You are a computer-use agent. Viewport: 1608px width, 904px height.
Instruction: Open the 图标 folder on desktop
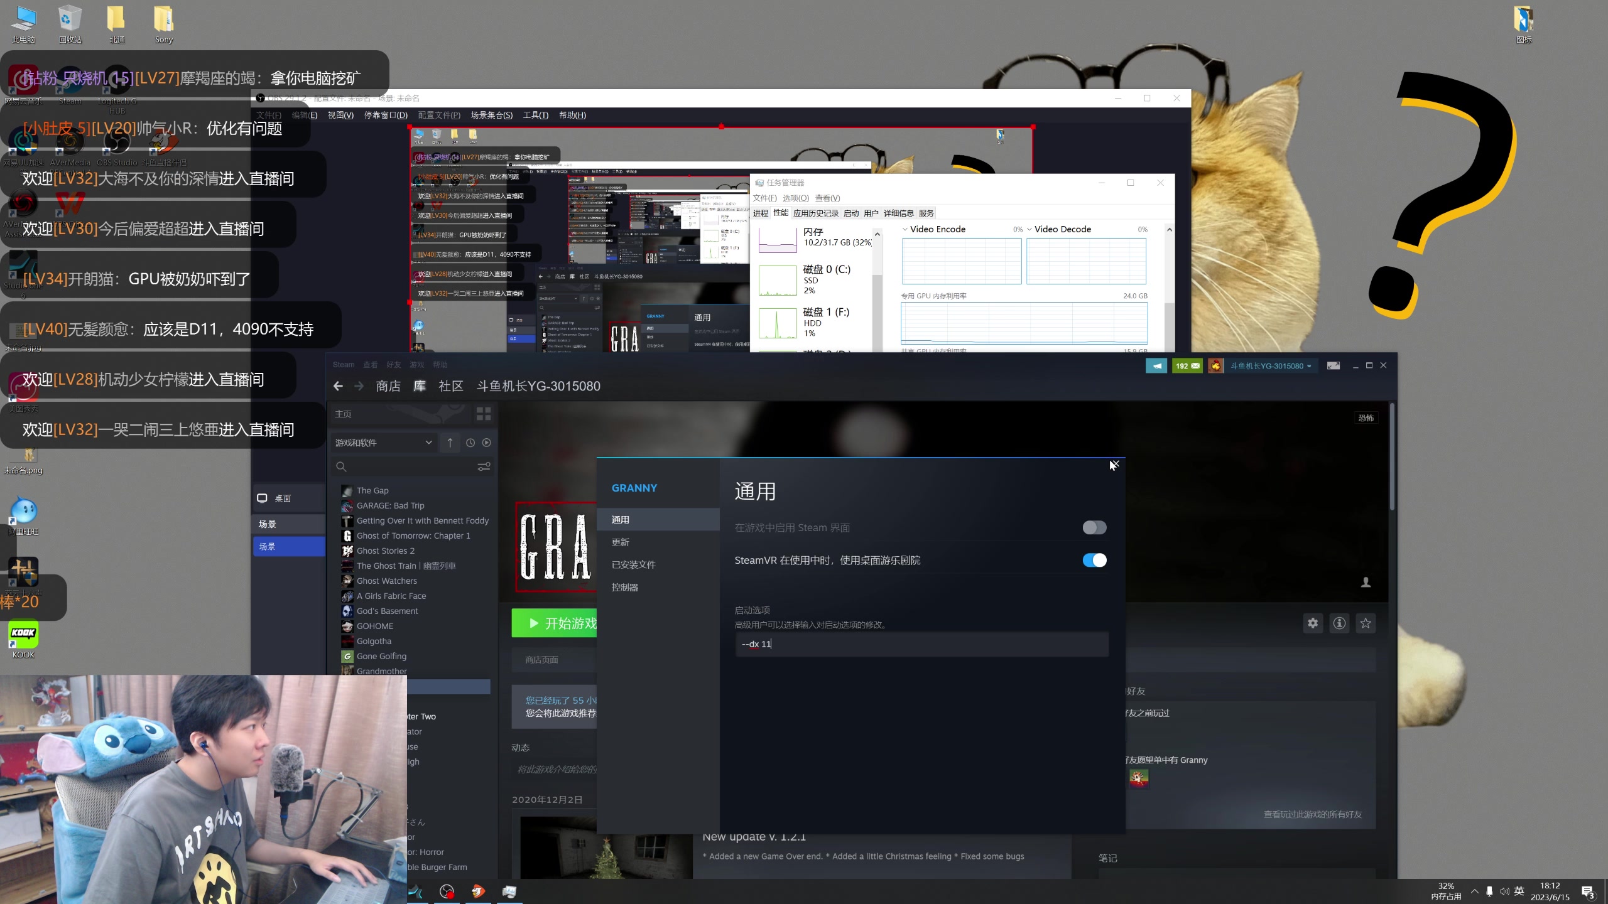[1524, 24]
